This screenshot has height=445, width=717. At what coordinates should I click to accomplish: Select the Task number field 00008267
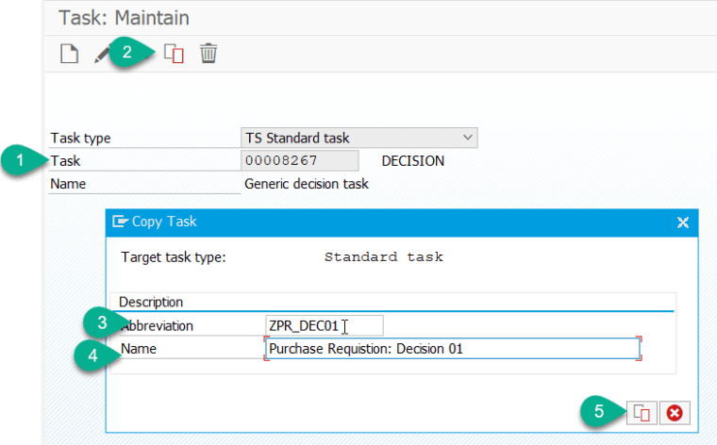tap(301, 161)
